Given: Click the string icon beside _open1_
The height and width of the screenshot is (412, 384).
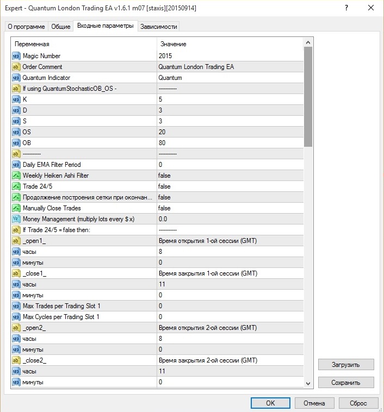Looking at the screenshot, I should click(16, 241).
